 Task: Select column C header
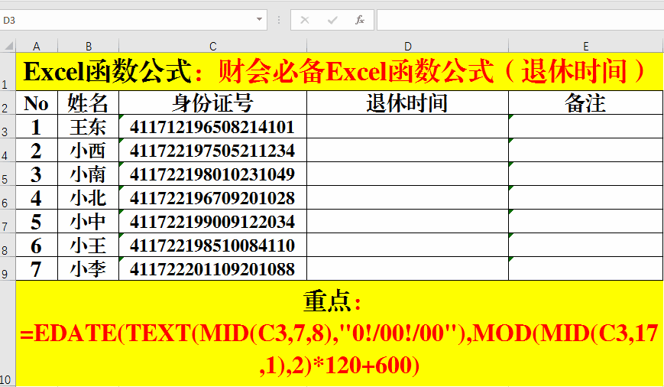(212, 46)
